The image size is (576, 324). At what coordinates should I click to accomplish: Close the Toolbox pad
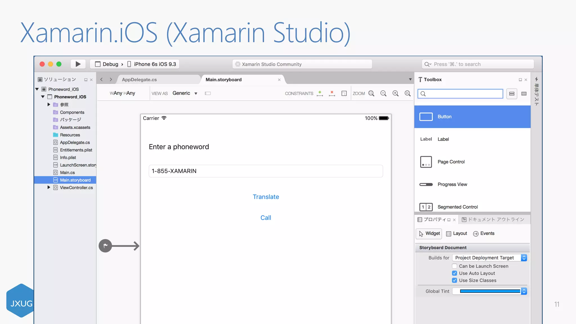(526, 80)
